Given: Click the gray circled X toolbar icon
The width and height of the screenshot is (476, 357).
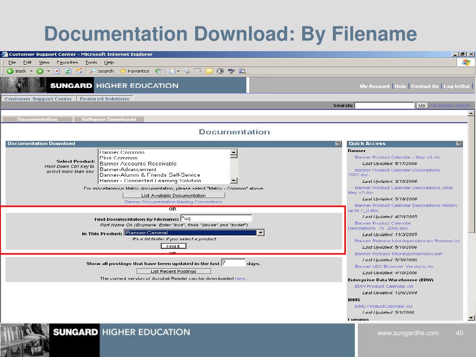Looking at the screenshot, I should pyautogui.click(x=220, y=71).
